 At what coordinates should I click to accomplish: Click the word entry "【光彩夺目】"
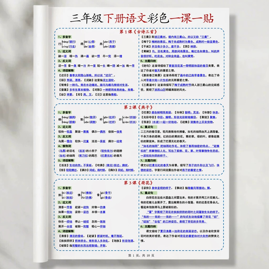(x=149, y=117)
